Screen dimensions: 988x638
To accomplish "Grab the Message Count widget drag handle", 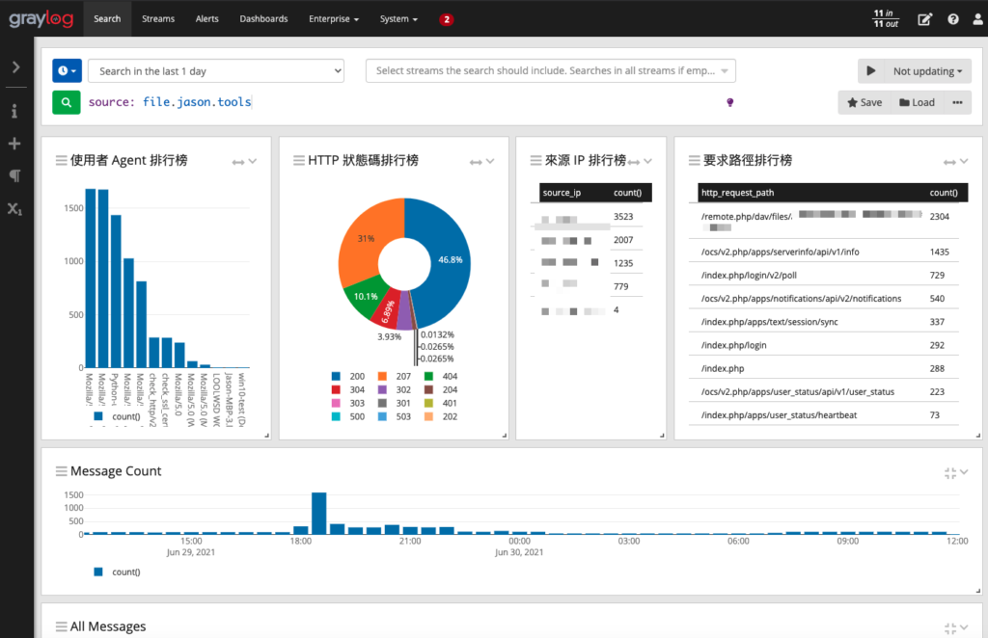I will pyautogui.click(x=61, y=471).
